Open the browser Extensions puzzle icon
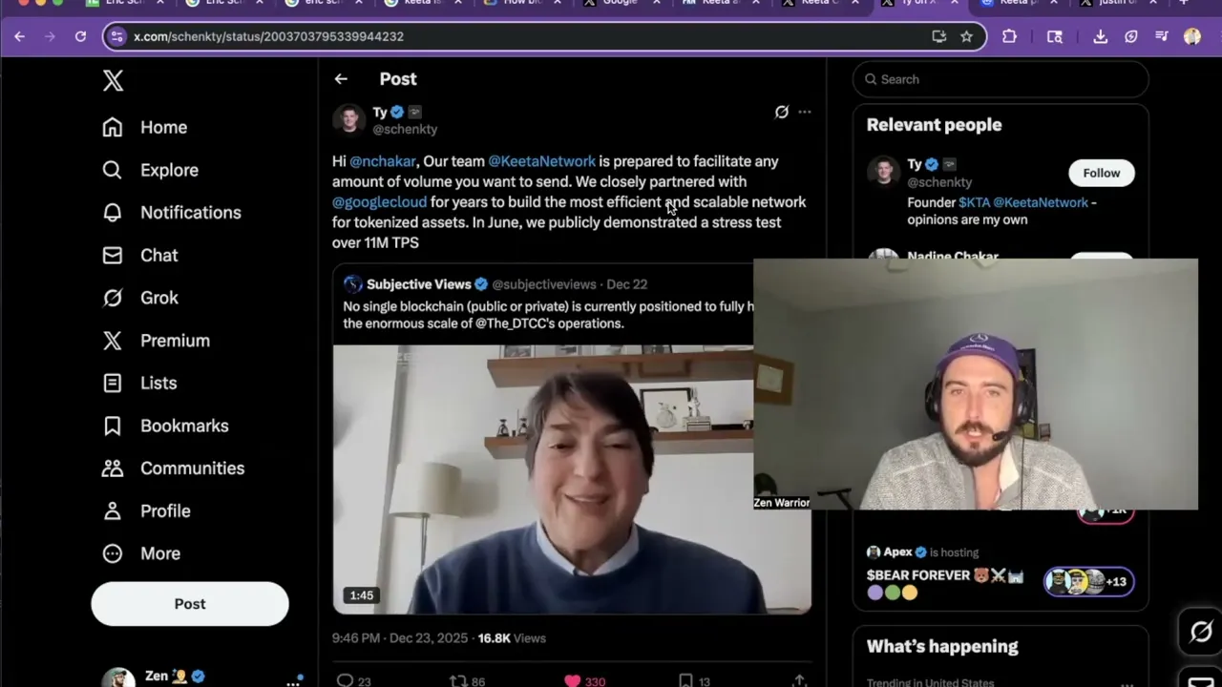Image resolution: width=1222 pixels, height=687 pixels. (1009, 36)
